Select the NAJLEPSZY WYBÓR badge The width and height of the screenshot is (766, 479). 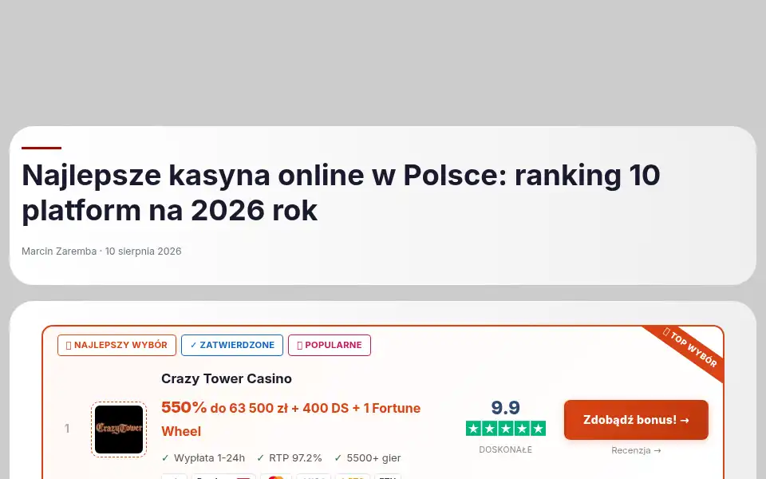point(116,345)
